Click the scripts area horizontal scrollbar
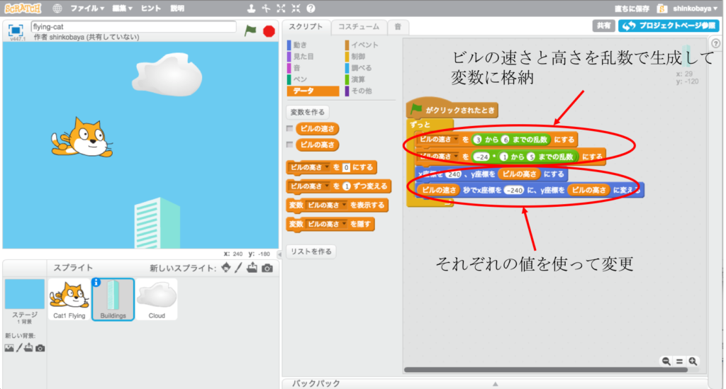Screen dimensions: 726x389 (545, 370)
